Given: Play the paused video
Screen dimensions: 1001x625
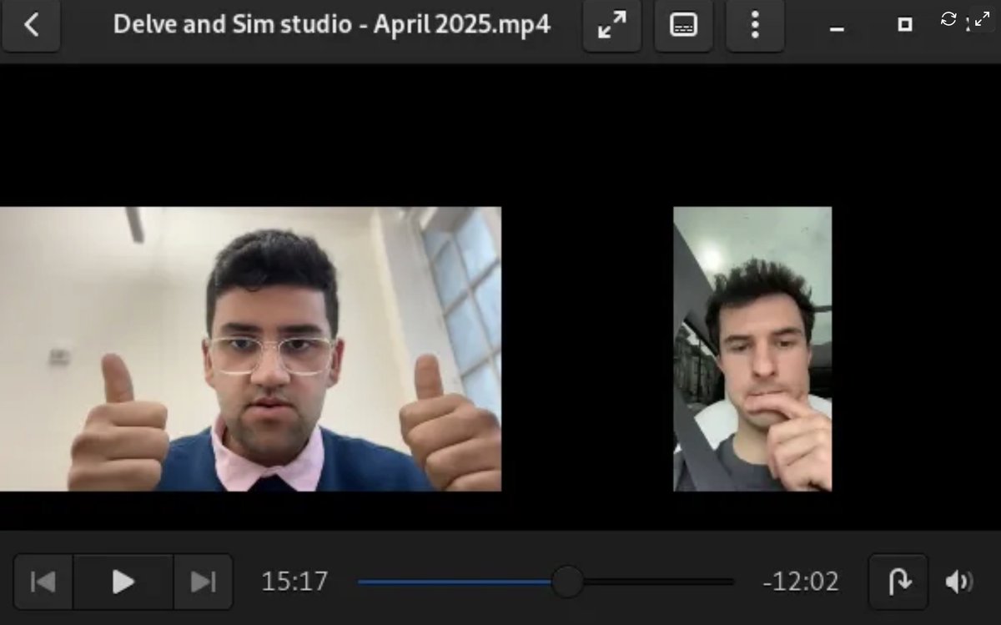Looking at the screenshot, I should (x=123, y=582).
